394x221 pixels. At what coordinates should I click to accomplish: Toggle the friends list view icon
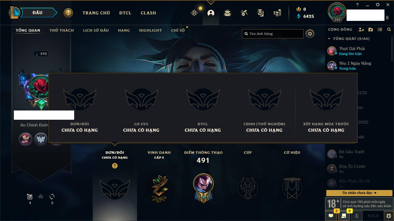point(380,29)
